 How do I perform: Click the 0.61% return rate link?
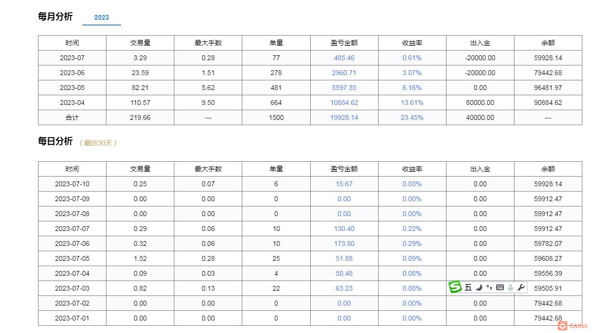tap(412, 58)
